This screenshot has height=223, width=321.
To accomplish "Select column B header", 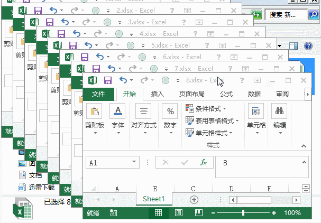I will coord(155,189).
